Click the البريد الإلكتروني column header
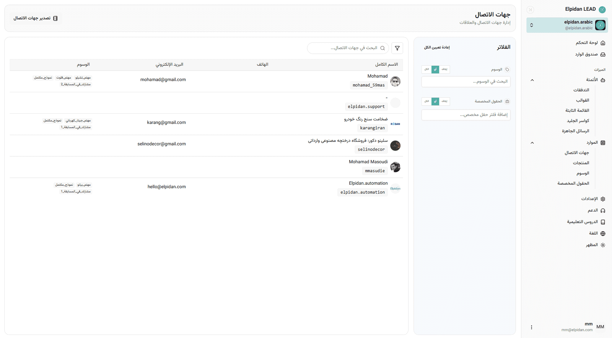612x338 pixels. (x=169, y=65)
